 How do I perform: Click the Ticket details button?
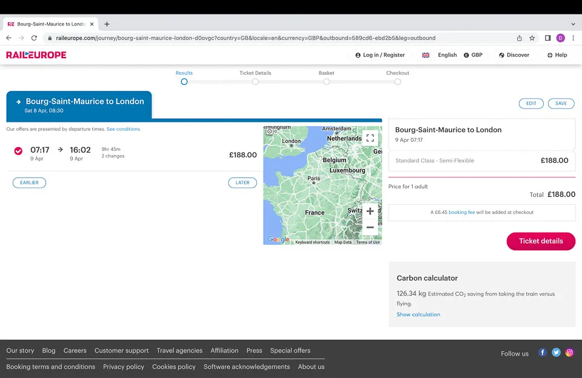click(541, 241)
